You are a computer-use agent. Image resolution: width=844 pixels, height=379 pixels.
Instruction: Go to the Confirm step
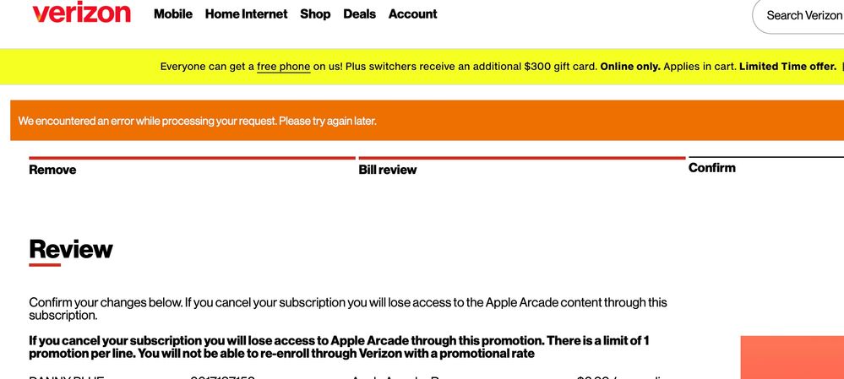coord(711,168)
